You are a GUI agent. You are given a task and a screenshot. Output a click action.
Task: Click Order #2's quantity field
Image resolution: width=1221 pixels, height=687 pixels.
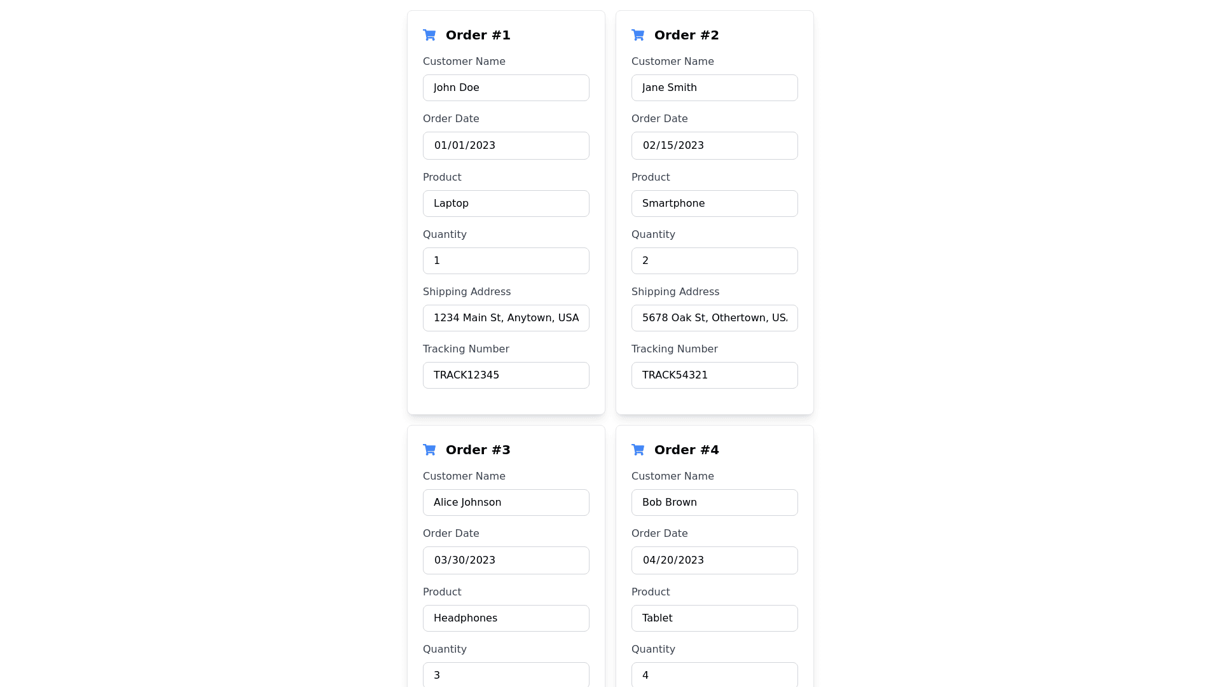[714, 261]
